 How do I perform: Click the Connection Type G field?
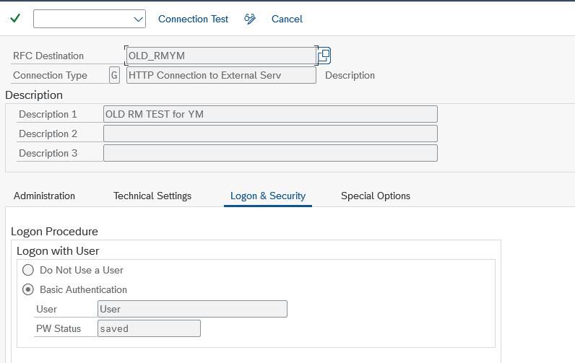click(114, 75)
